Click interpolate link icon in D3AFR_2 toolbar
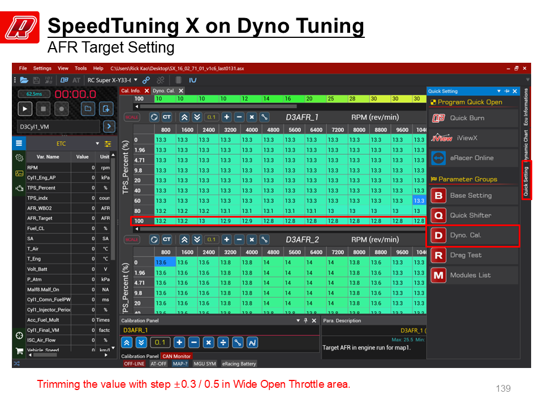The width and height of the screenshot is (543, 407). [x=264, y=240]
